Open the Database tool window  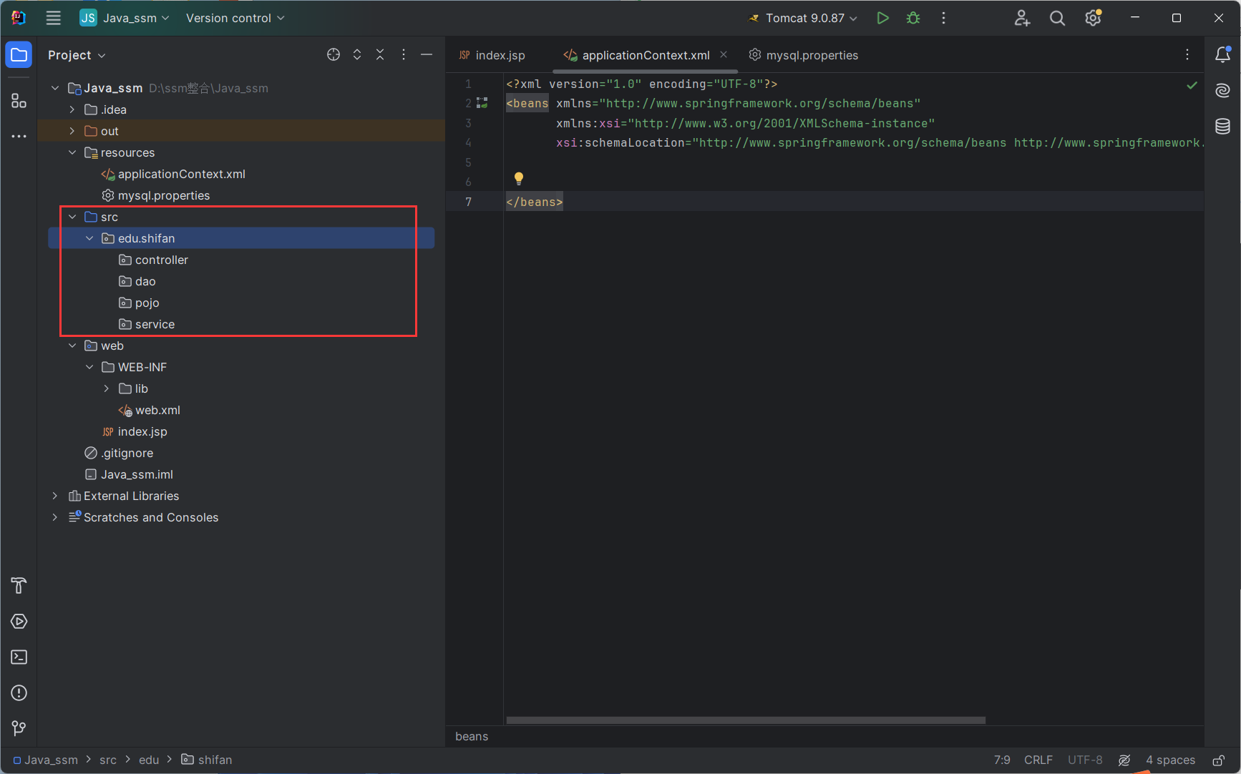coord(1222,127)
